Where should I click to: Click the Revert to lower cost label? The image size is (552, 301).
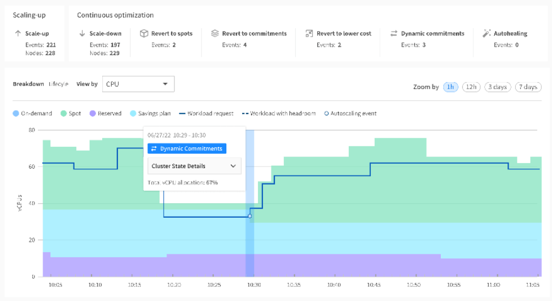pos(344,34)
